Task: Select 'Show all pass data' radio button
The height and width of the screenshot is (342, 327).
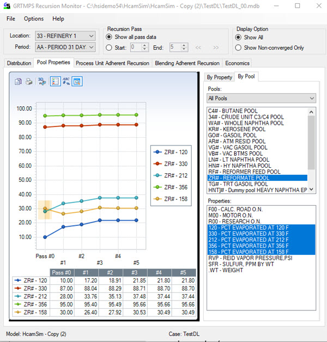Action: coord(110,37)
